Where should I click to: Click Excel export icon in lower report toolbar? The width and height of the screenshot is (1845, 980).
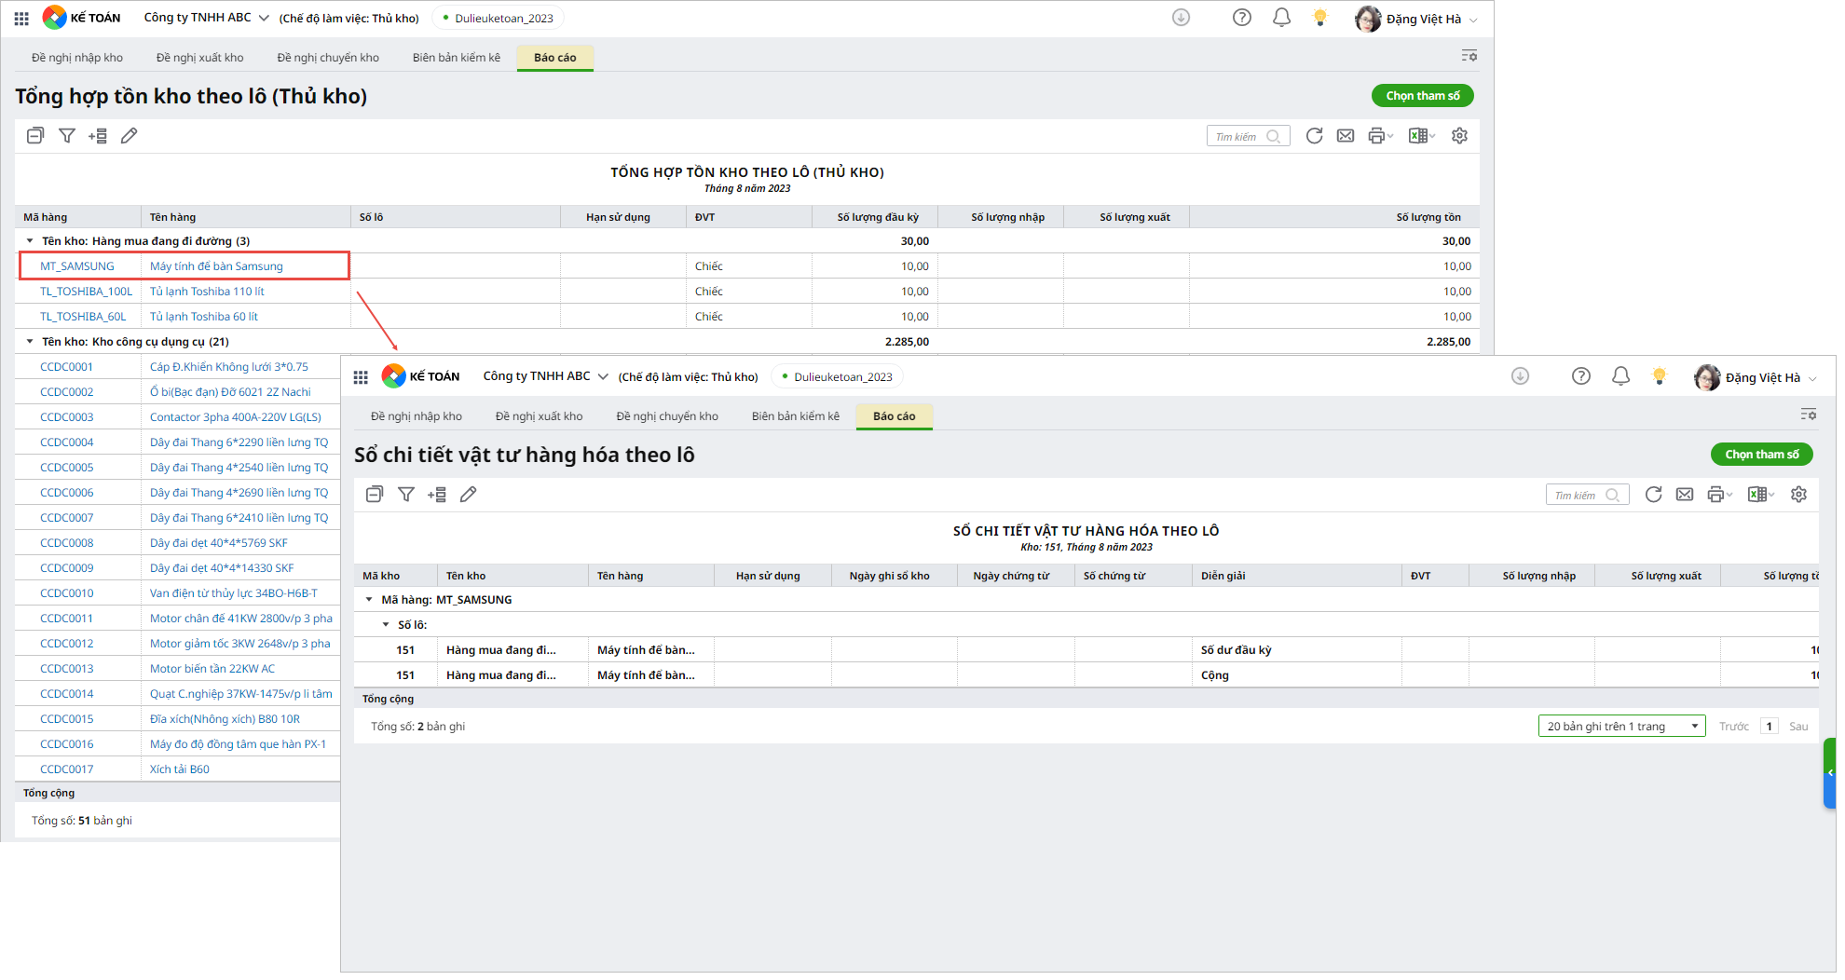tap(1757, 495)
